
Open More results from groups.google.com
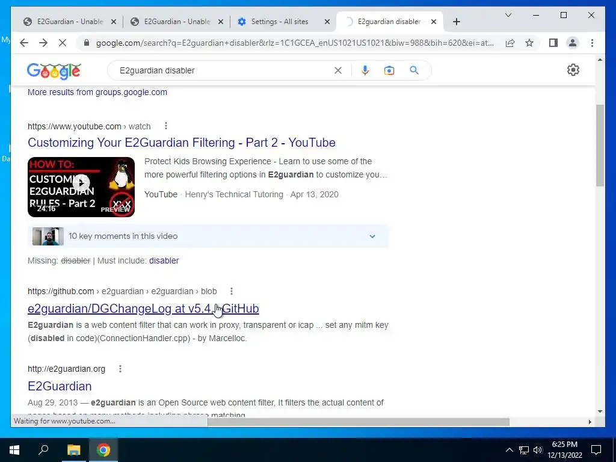coord(97,92)
